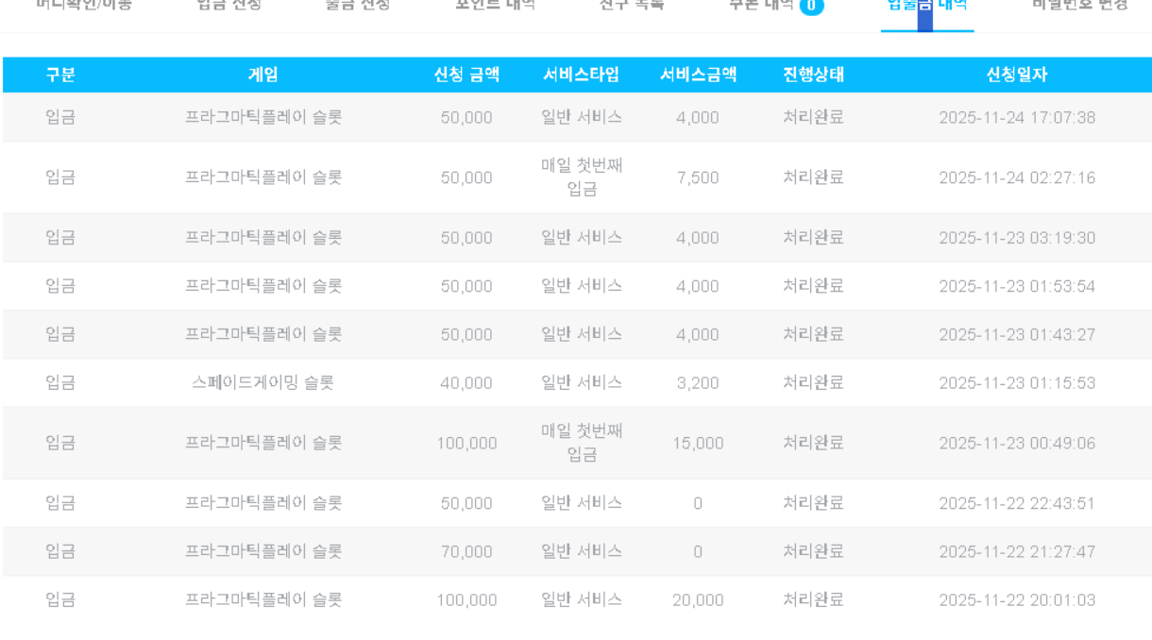Click the 서비스금액 column header
The image size is (1152, 640).
pyautogui.click(x=698, y=76)
